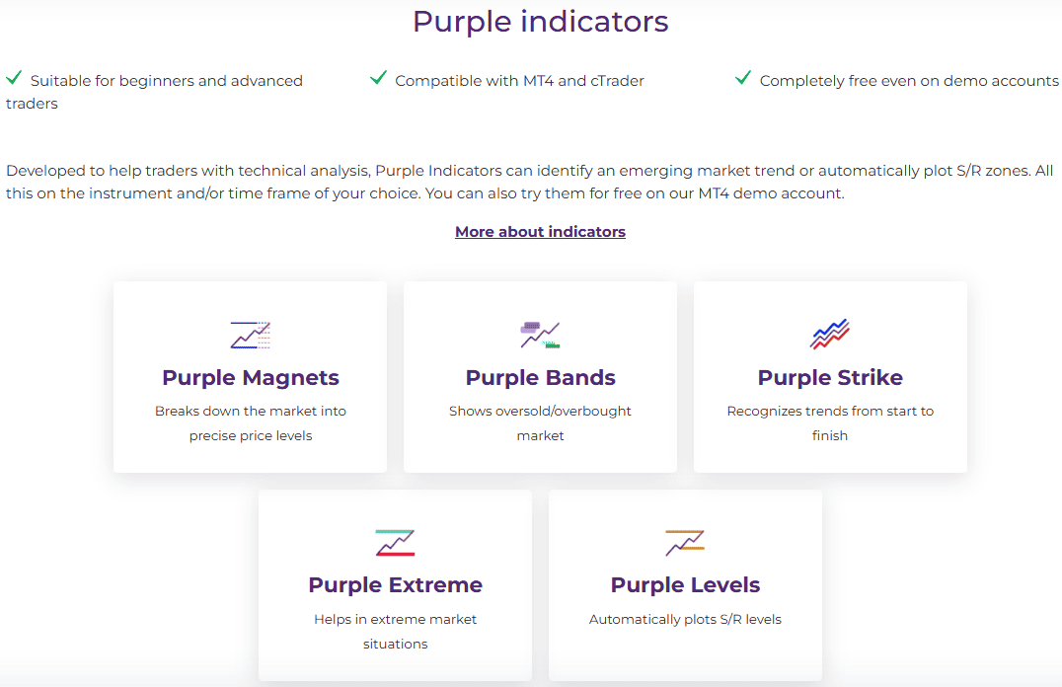Click 'Automatically plots S/R levels' description

pos(685,619)
